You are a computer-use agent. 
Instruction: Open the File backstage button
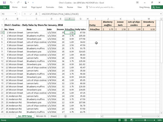pyautogui.click(x=5, y=7)
